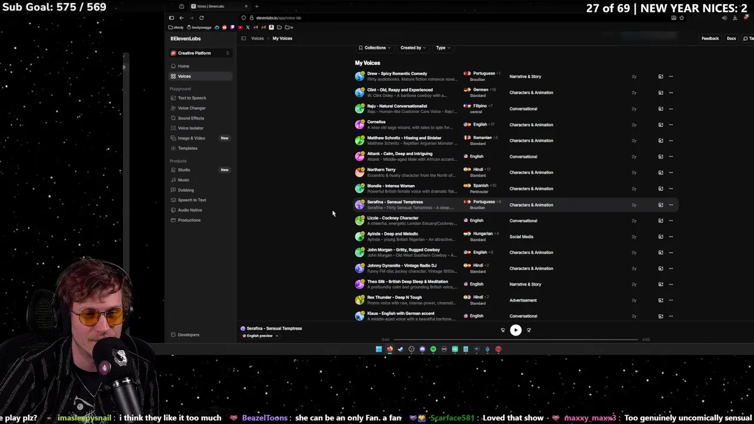Play Serafina voice avatar icon
Image resolution: width=754 pixels, height=424 pixels.
(359, 204)
